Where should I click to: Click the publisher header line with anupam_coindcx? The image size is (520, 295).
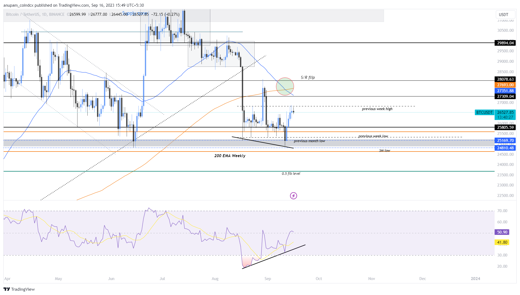point(73,5)
